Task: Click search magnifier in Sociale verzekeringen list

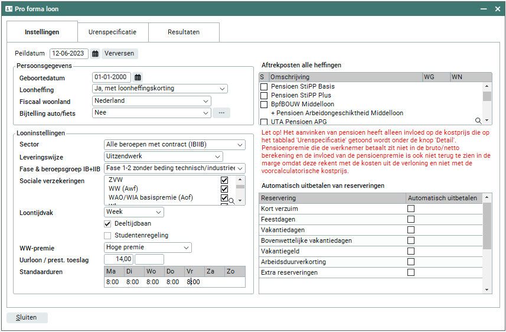Action: coord(231,201)
